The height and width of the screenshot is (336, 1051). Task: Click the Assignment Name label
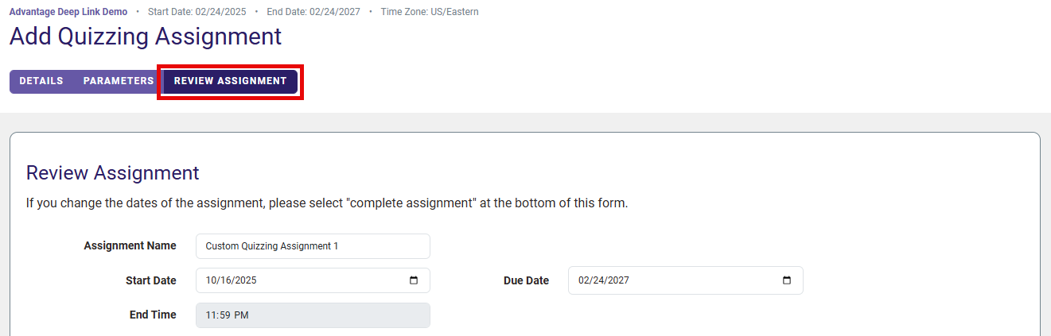pyautogui.click(x=130, y=246)
